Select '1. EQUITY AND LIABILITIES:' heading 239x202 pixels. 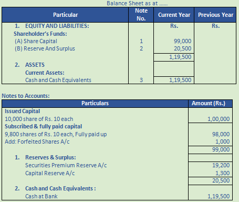coord(52,26)
